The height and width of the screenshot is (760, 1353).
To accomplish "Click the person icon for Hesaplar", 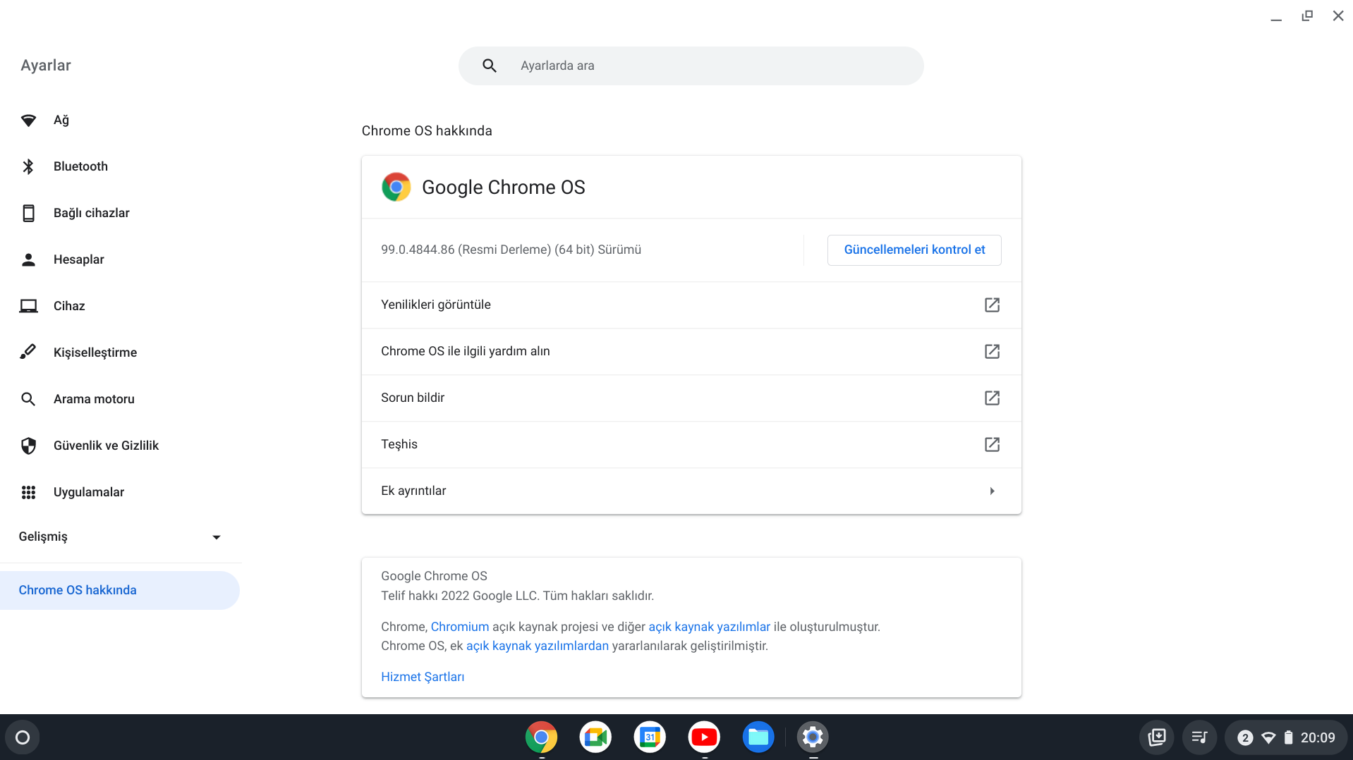I will click(x=28, y=259).
